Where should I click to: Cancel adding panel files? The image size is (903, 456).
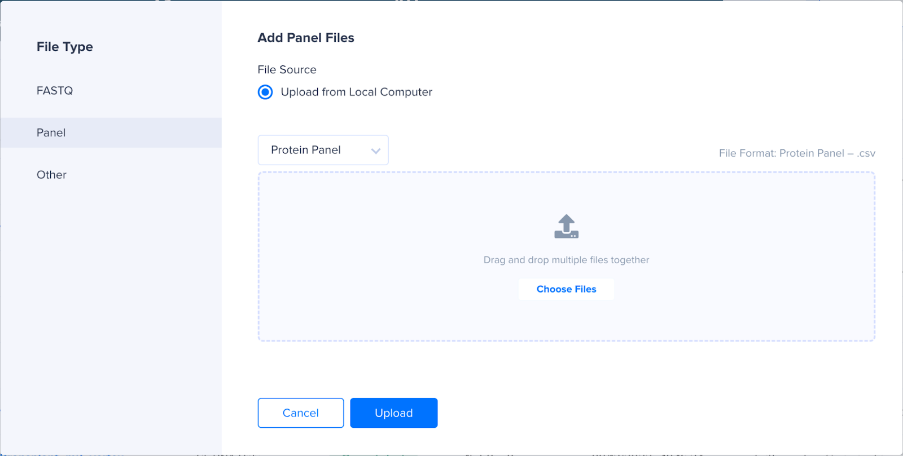pyautogui.click(x=301, y=413)
